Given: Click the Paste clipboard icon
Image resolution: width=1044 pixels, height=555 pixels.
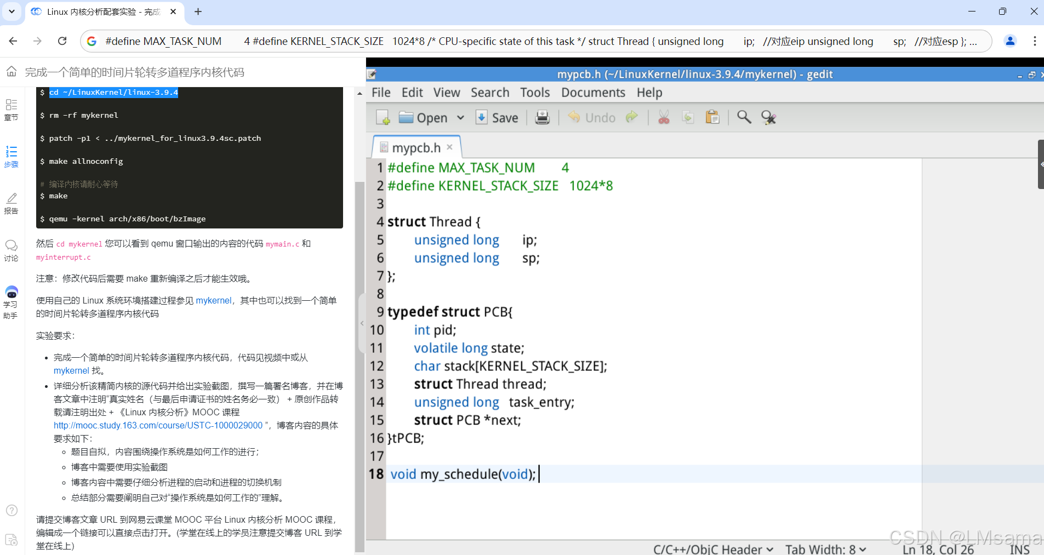Looking at the screenshot, I should (x=712, y=117).
